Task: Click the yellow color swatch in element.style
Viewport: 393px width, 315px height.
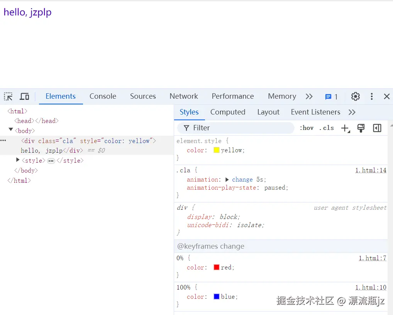Action: (x=216, y=150)
